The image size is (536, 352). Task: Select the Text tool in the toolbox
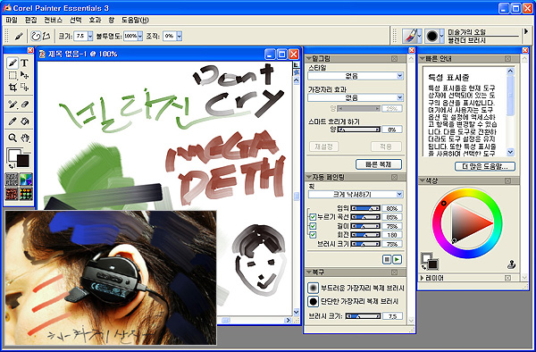tap(24, 63)
